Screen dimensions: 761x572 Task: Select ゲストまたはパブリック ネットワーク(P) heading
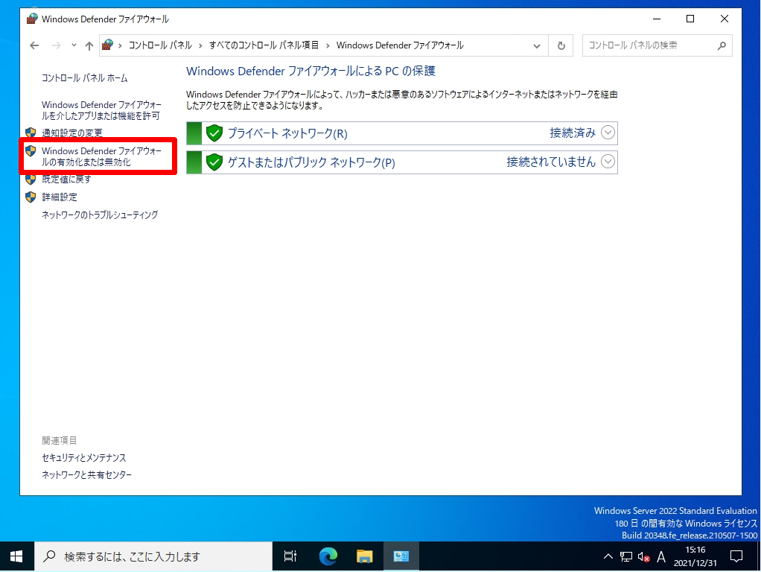[311, 162]
